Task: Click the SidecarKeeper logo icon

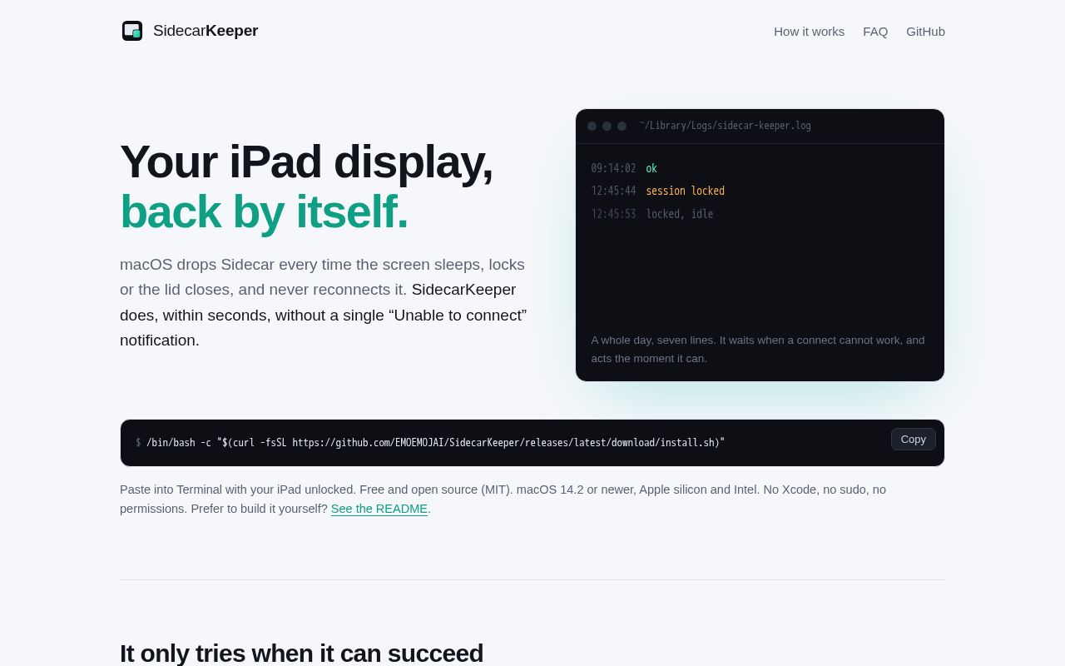Action: pos(132,31)
